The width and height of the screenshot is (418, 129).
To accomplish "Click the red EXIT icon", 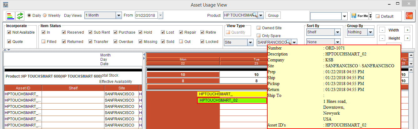I will pyautogui.click(x=409, y=16).
